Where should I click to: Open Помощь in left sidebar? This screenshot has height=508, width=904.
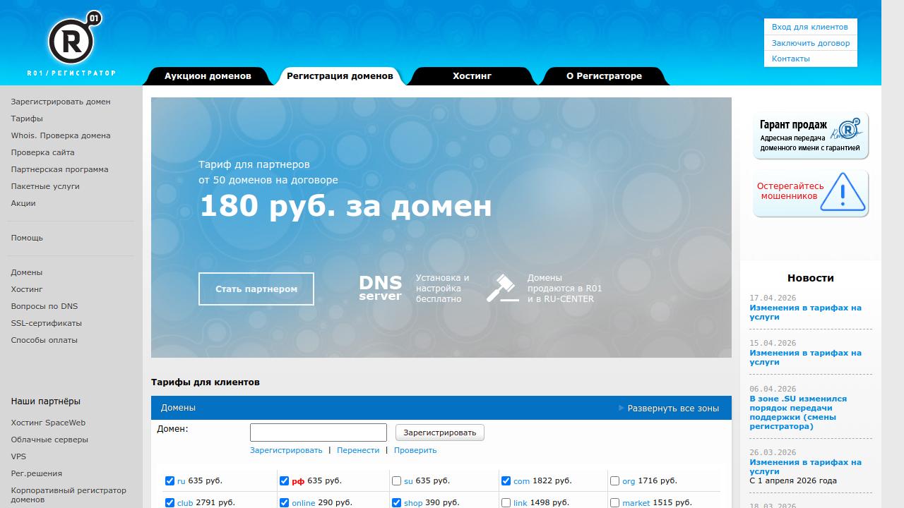[27, 238]
